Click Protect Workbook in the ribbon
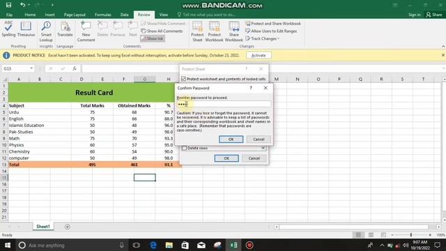The height and width of the screenshot is (251, 446). coord(214,31)
